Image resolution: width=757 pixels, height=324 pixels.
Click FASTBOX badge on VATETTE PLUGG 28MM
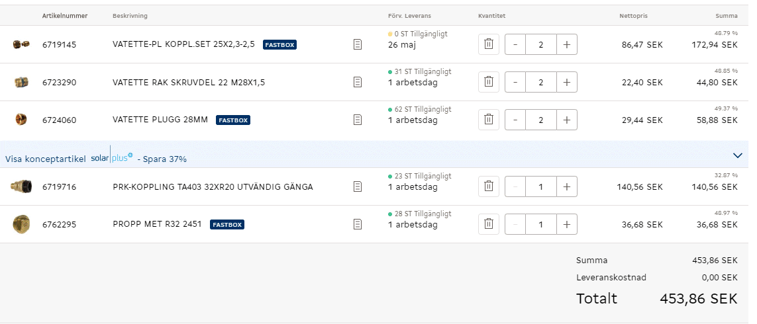click(232, 120)
